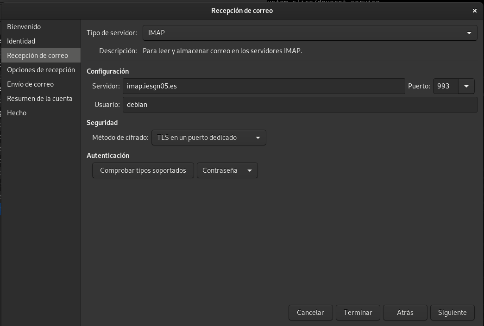Go back with the Atrás button
The width and height of the screenshot is (484, 326).
pyautogui.click(x=405, y=313)
